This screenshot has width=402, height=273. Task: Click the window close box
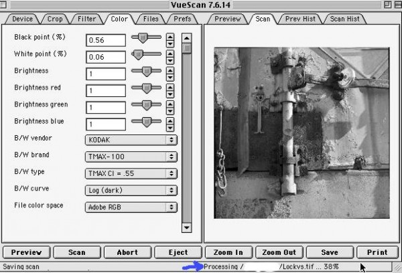point(3,5)
